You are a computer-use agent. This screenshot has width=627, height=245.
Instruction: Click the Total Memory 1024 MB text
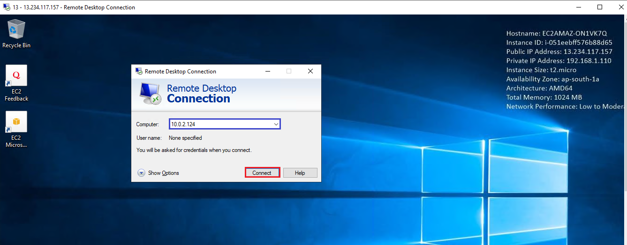pos(544,97)
